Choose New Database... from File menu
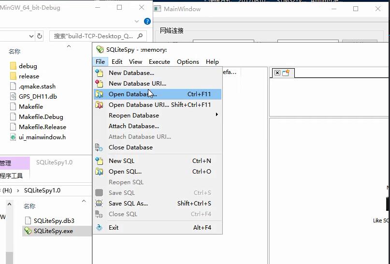Image resolution: width=390 pixels, height=264 pixels. [158, 73]
